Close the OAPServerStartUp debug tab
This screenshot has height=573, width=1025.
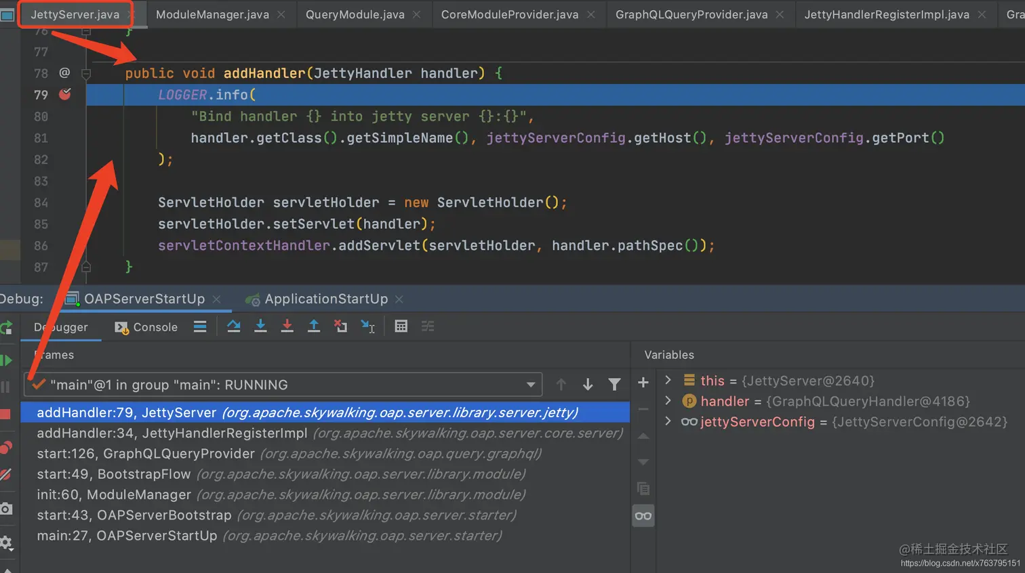click(217, 299)
